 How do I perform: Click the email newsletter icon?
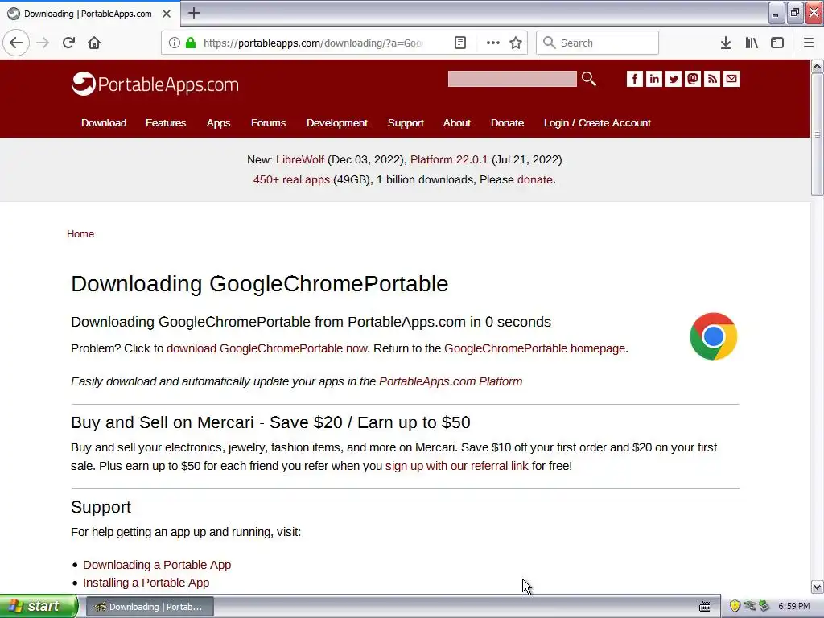coord(731,79)
